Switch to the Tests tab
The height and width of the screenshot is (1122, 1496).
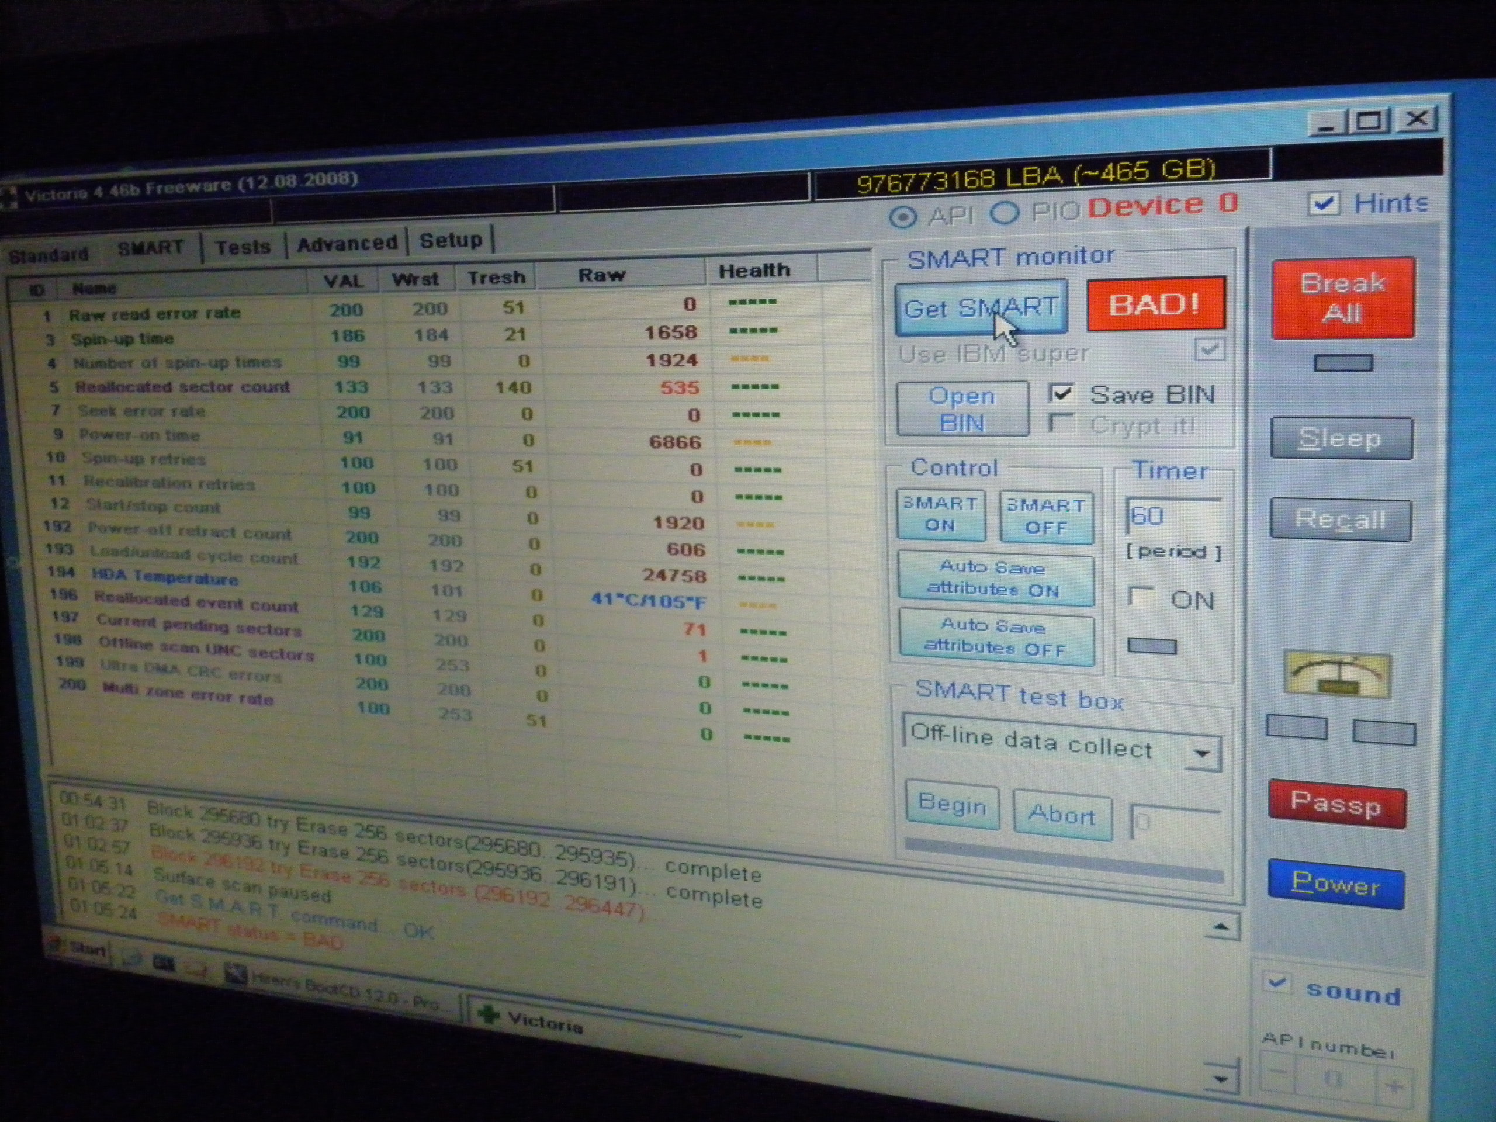click(x=243, y=246)
